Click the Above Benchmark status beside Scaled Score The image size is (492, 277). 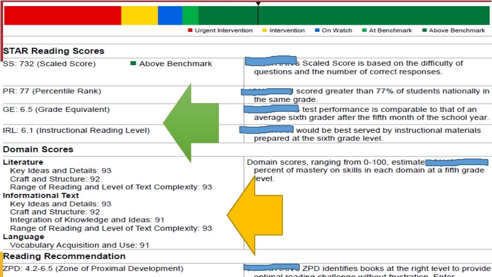[171, 64]
